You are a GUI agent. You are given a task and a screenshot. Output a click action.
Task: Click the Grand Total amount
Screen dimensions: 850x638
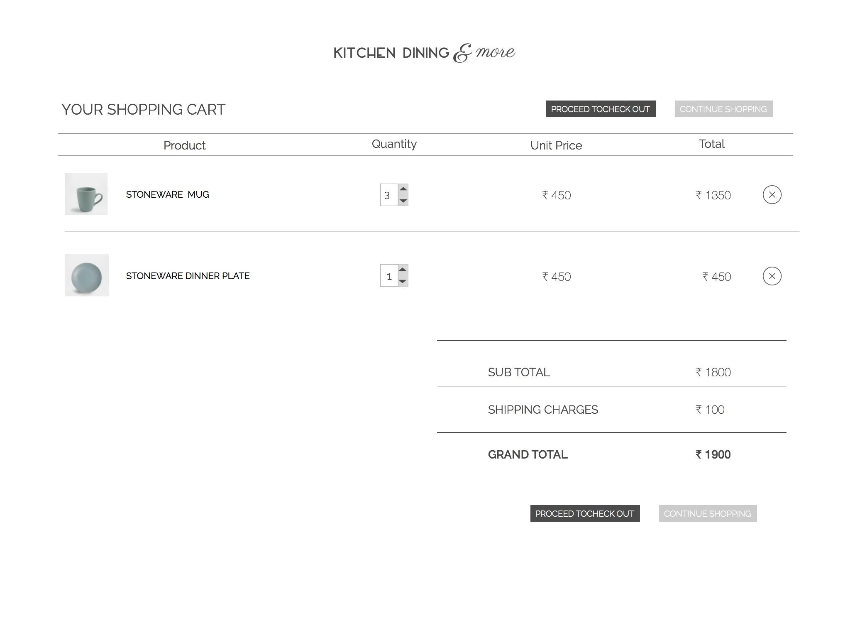pyautogui.click(x=713, y=454)
